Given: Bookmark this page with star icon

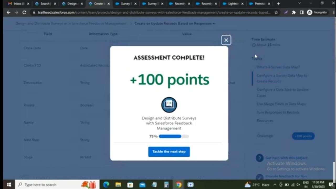Looking at the screenshot, I should 276,12.
